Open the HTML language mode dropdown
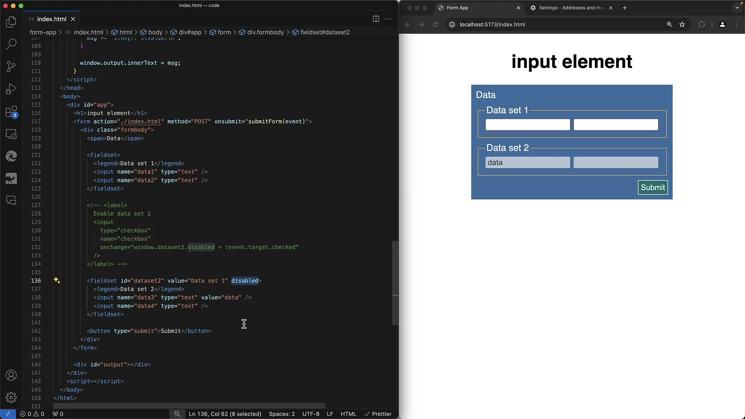The width and height of the screenshot is (745, 419). (349, 414)
